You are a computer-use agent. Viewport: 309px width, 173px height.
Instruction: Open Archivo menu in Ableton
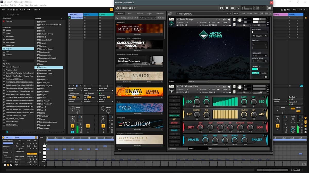(x=4, y=5)
